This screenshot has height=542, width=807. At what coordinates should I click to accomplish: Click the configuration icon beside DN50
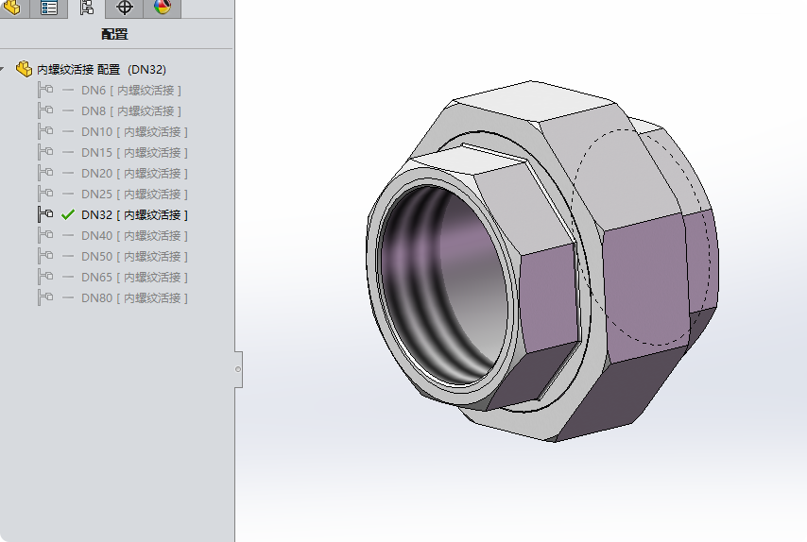(45, 256)
